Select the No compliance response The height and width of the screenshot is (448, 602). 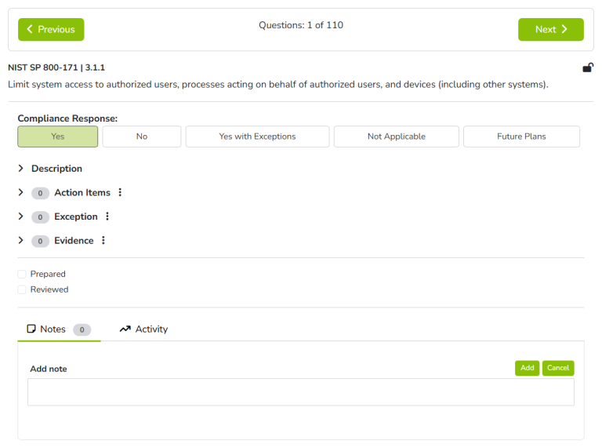point(142,137)
